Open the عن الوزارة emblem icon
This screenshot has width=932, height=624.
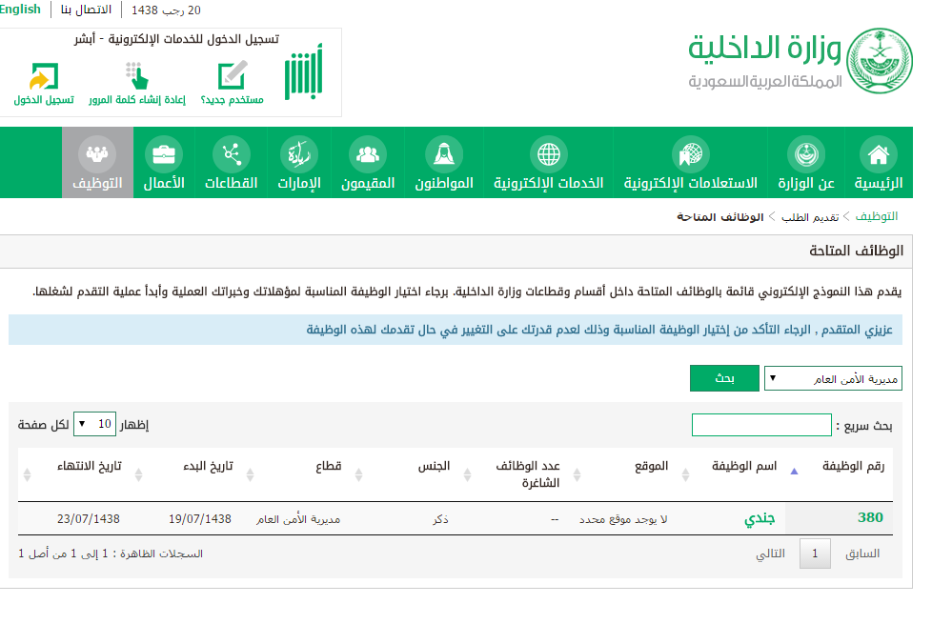pyautogui.click(x=806, y=154)
